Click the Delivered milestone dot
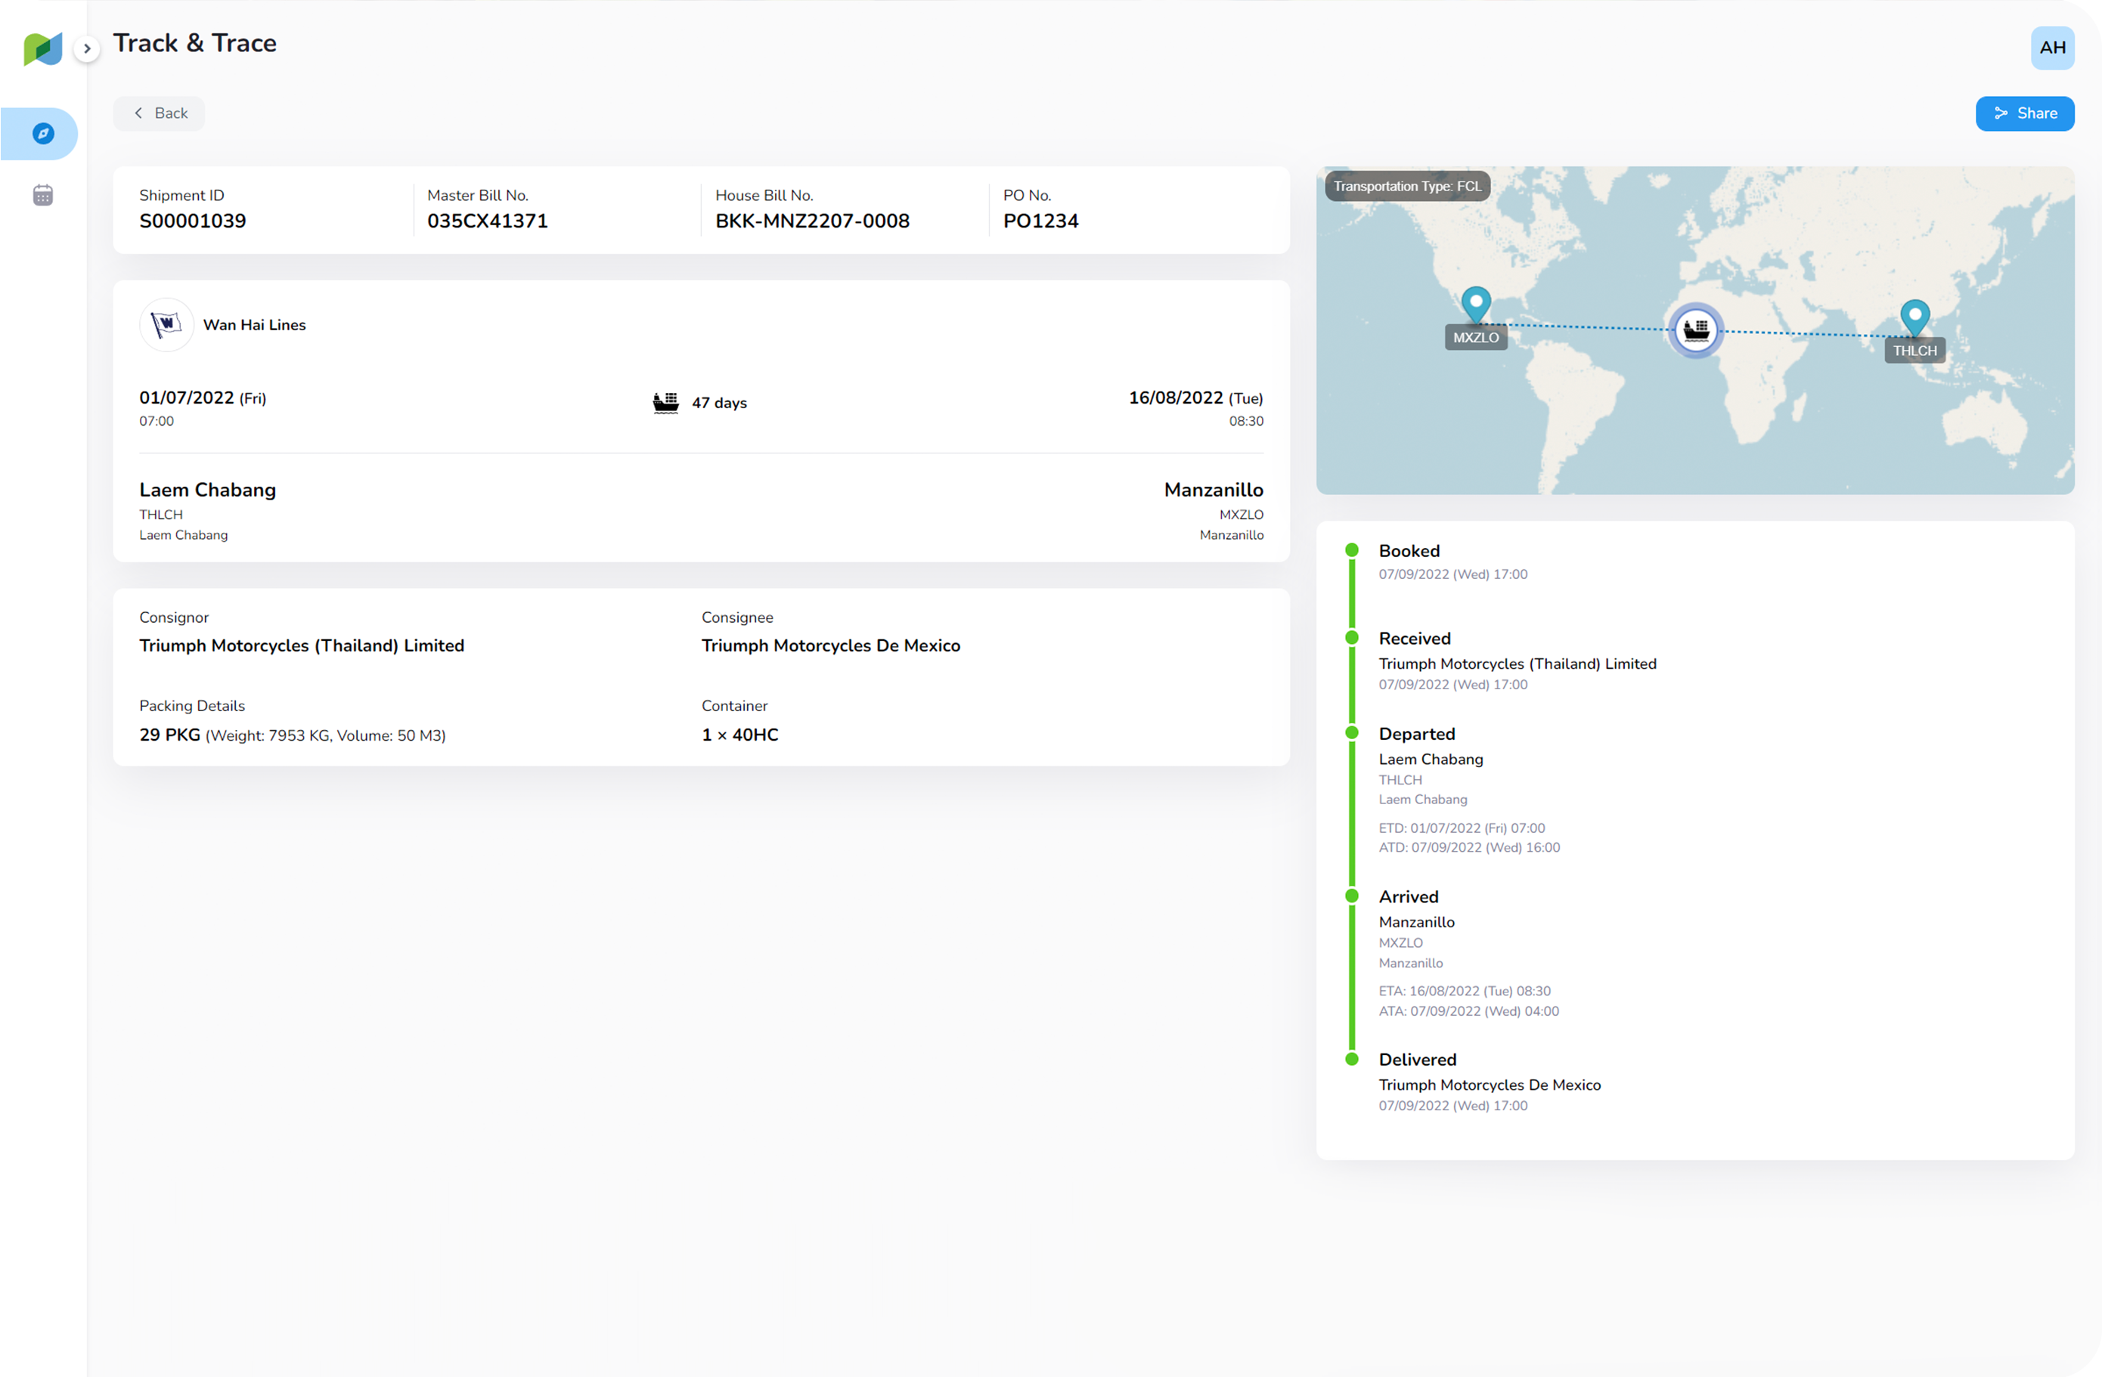The height and width of the screenshot is (1377, 2102). click(1351, 1058)
